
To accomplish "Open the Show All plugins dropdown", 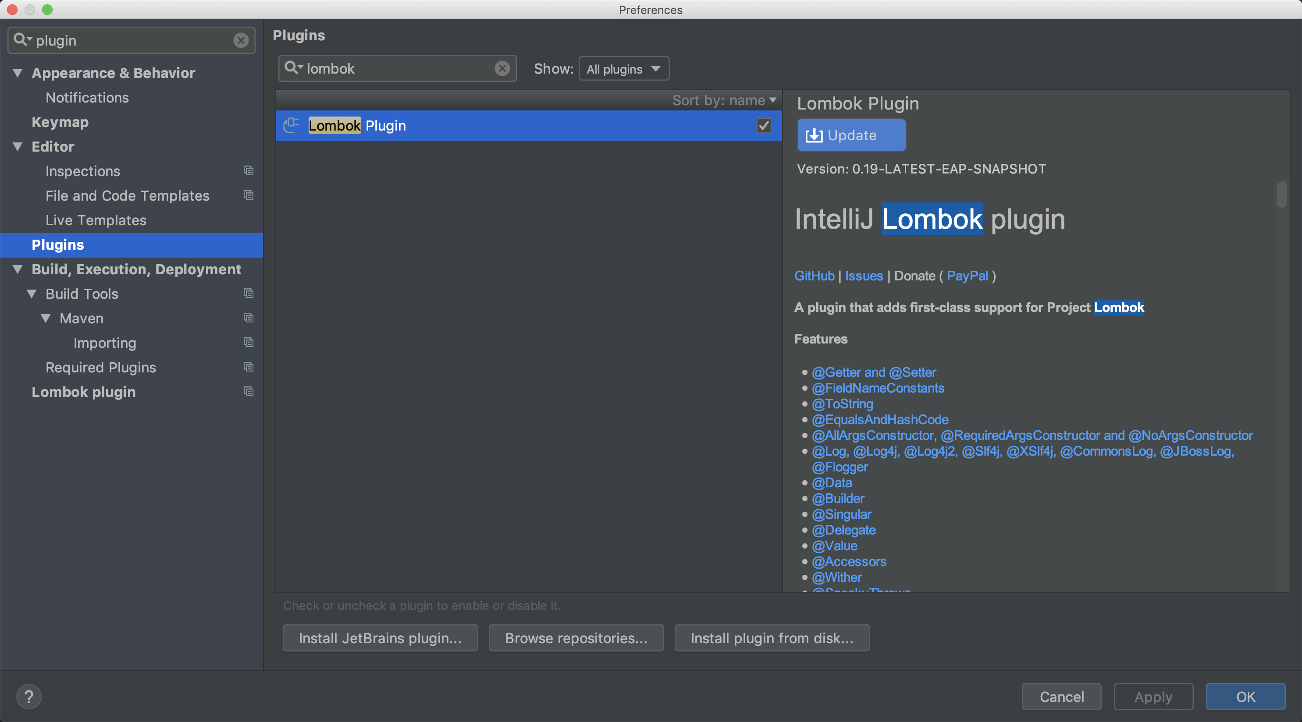I will coord(624,69).
